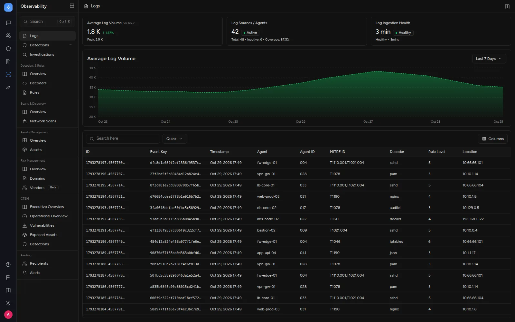Click the Active status badge

tap(250, 33)
